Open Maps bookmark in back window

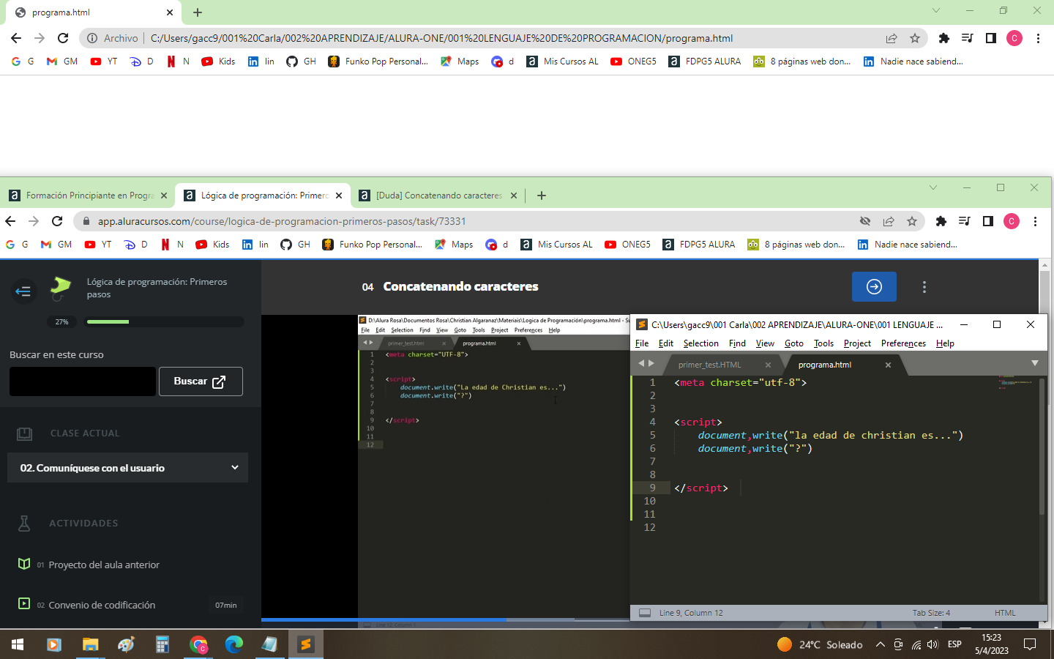coord(460,62)
